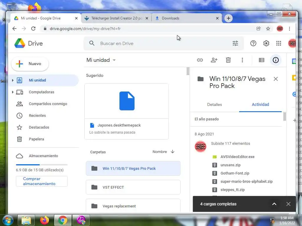Open the Japones.deskthemepack suggested thumbnail
Screen dimensions: 302x226
127,101
